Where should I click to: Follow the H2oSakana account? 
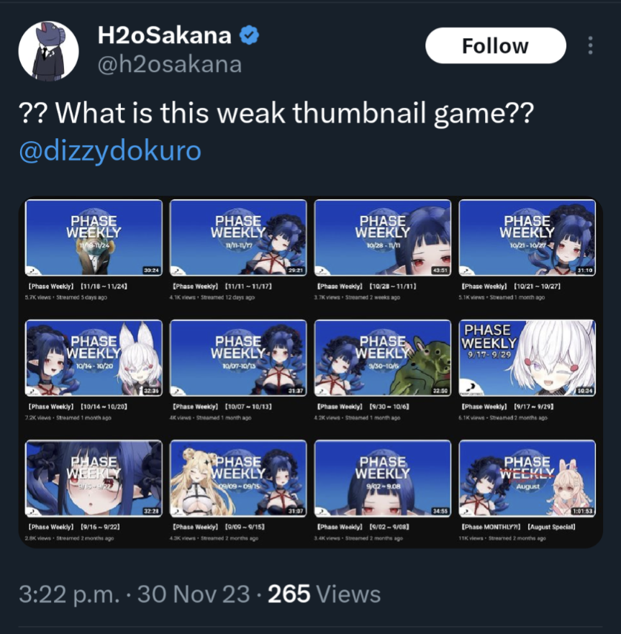click(495, 45)
